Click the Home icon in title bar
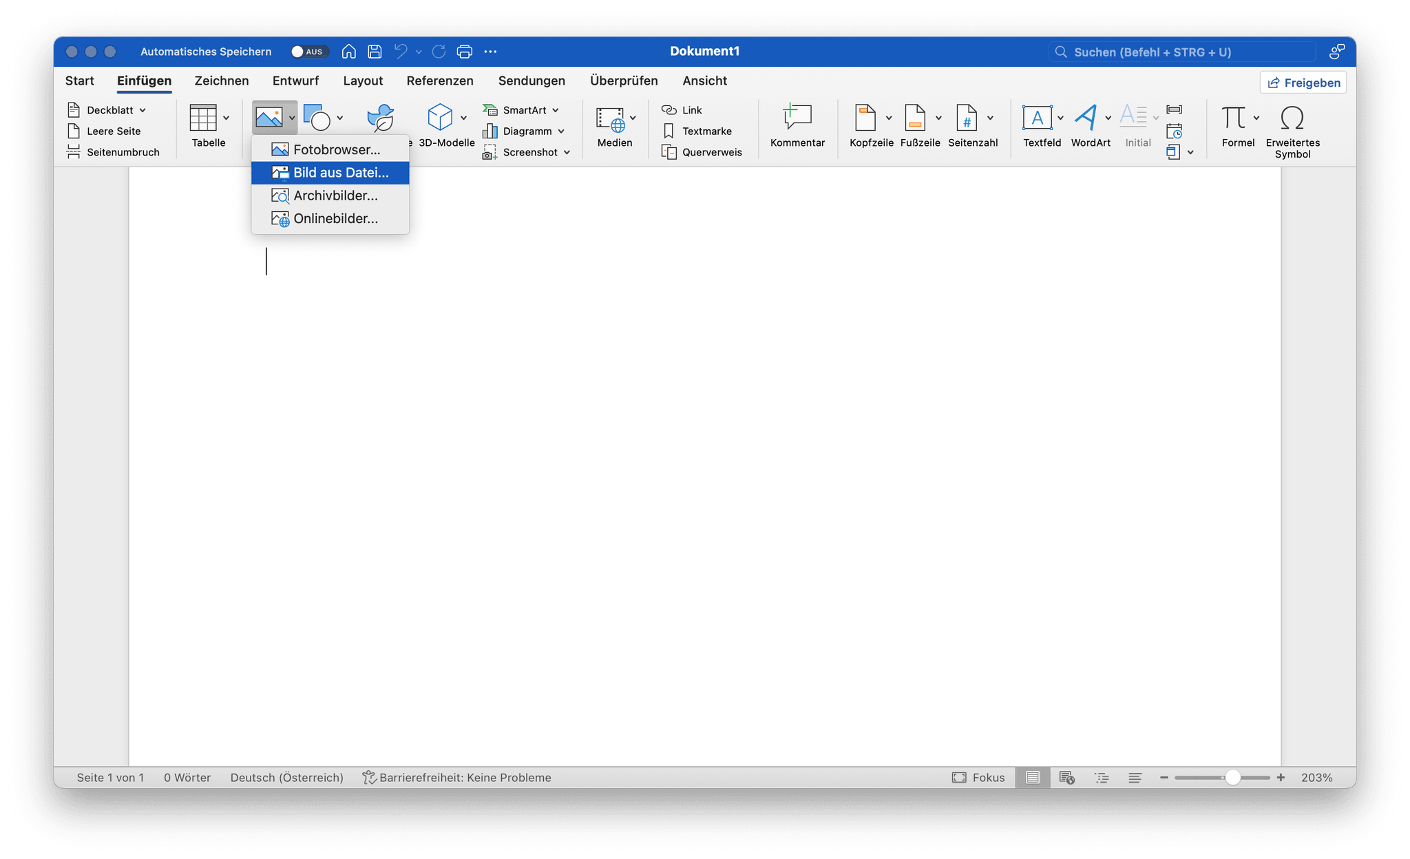The height and width of the screenshot is (859, 1410). pos(349,52)
